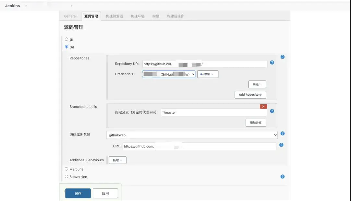Click help icon for branch specifier field
Screen dimensions: 351x201
tap(272, 111)
